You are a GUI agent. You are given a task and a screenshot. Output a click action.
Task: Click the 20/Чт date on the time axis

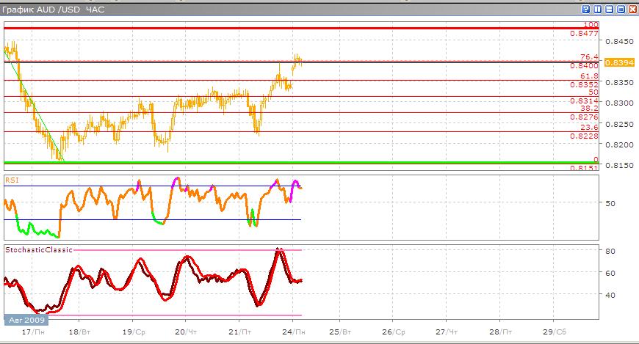185,332
